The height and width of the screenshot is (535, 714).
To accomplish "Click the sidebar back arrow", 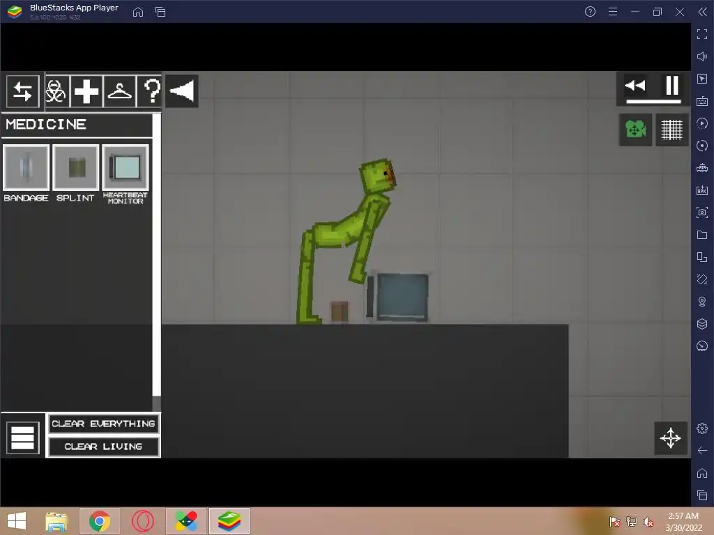I will pyautogui.click(x=702, y=451).
